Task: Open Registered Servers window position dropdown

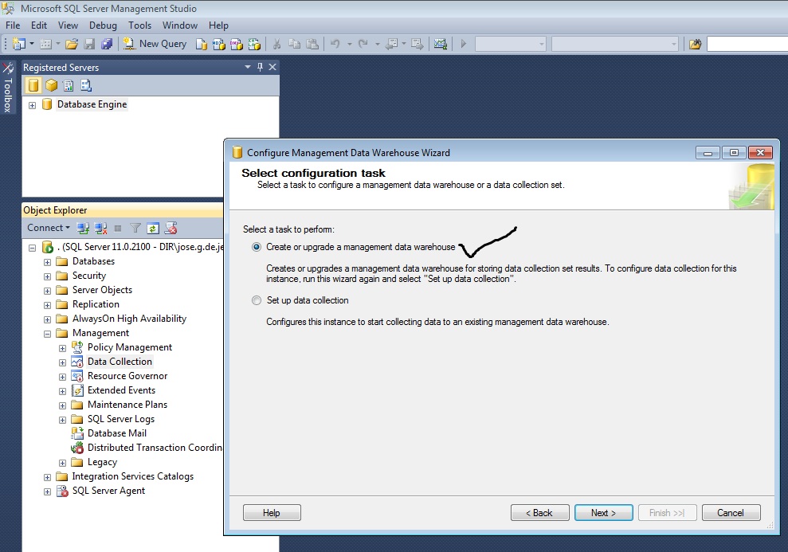Action: pyautogui.click(x=248, y=67)
